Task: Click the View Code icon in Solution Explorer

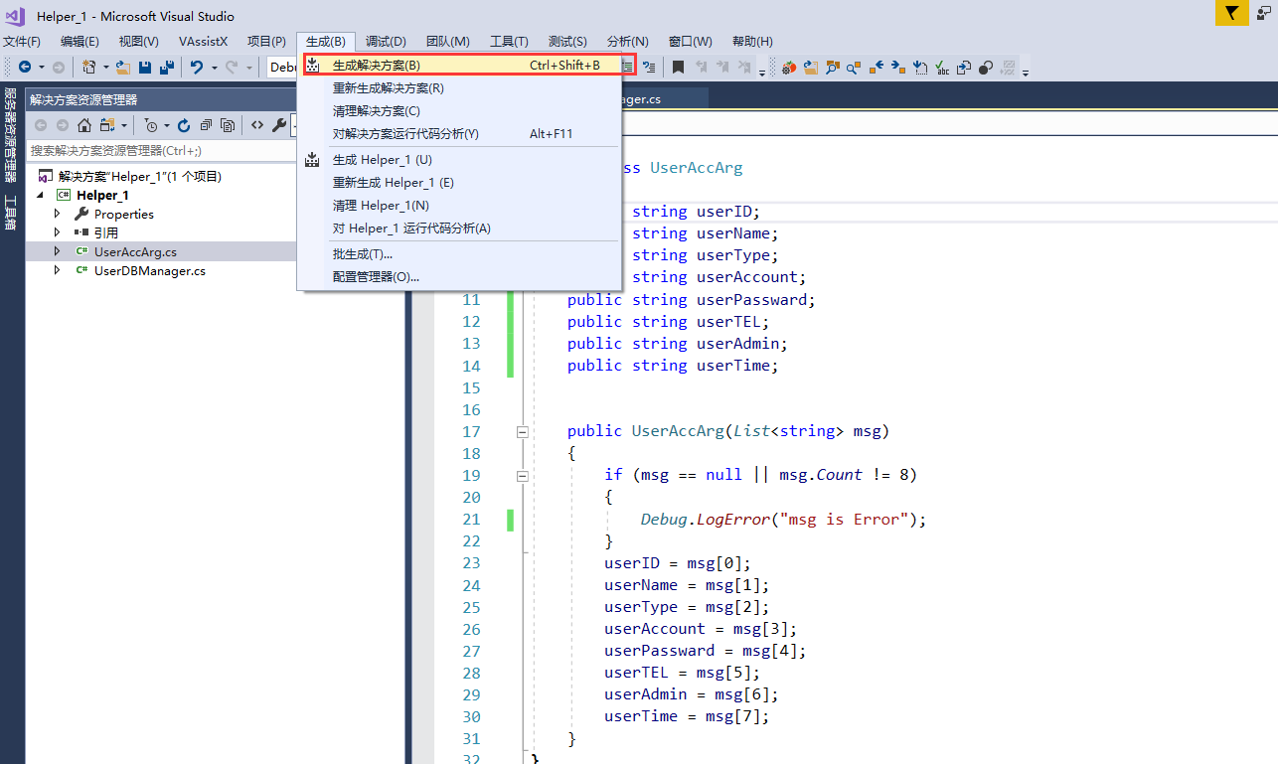Action: [257, 125]
